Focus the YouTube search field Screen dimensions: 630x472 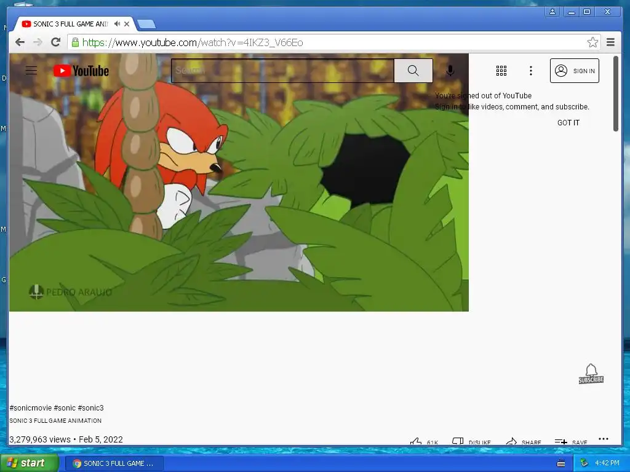[282, 71]
